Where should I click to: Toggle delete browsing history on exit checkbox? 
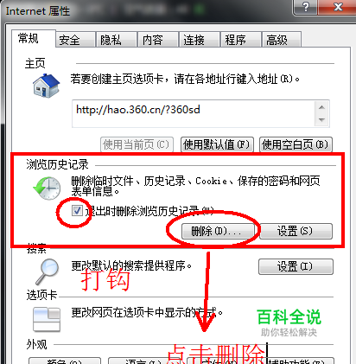tap(77, 211)
